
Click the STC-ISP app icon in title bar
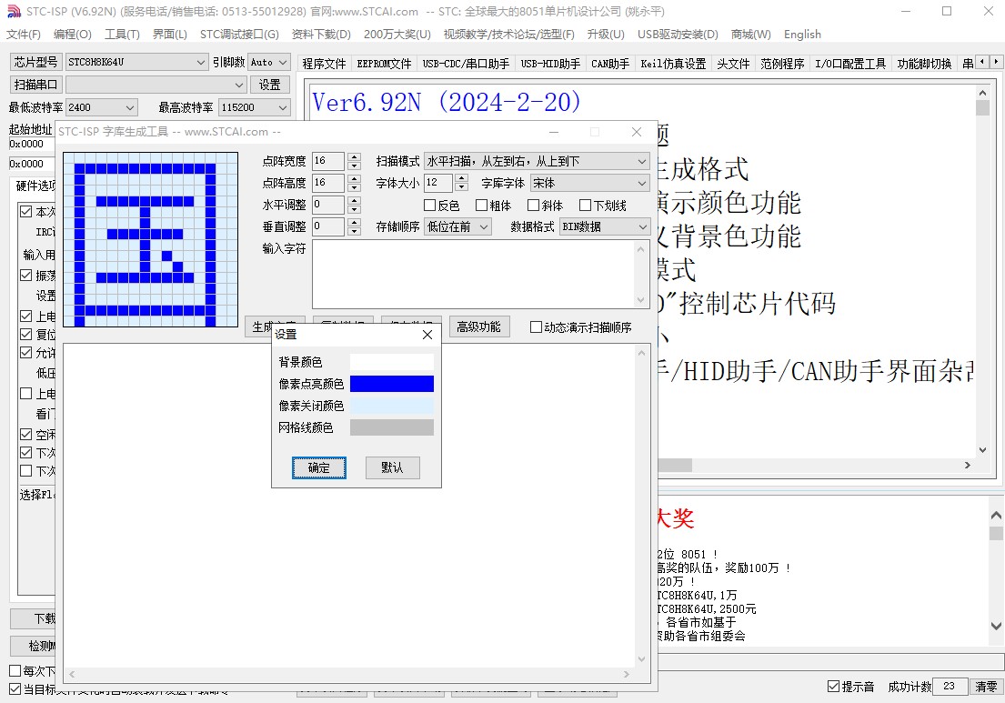[14, 12]
